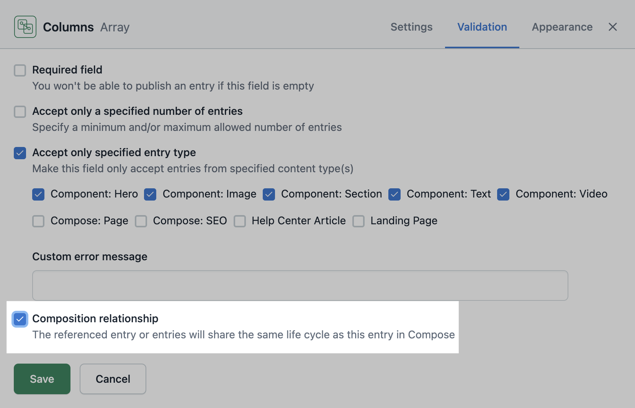Enable the Required field checkbox
The width and height of the screenshot is (635, 408).
(20, 70)
